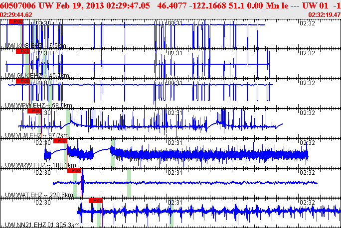
Task: Click the red Pd0 pick flag on KOS trace
Action: click(x=16, y=21)
